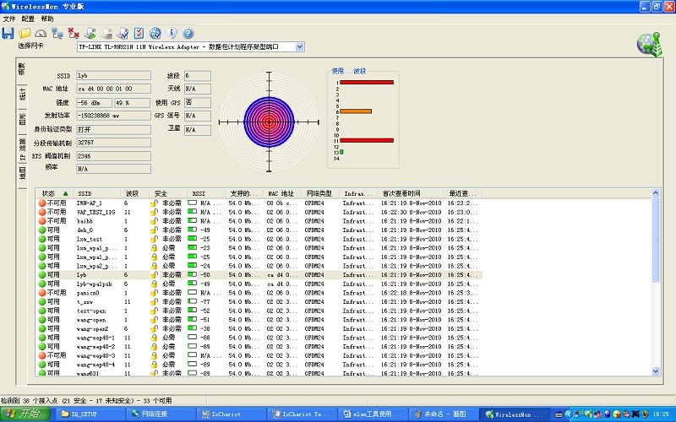Click the checklist clipboard toolbar icon
676x422 pixels.
click(x=139, y=33)
